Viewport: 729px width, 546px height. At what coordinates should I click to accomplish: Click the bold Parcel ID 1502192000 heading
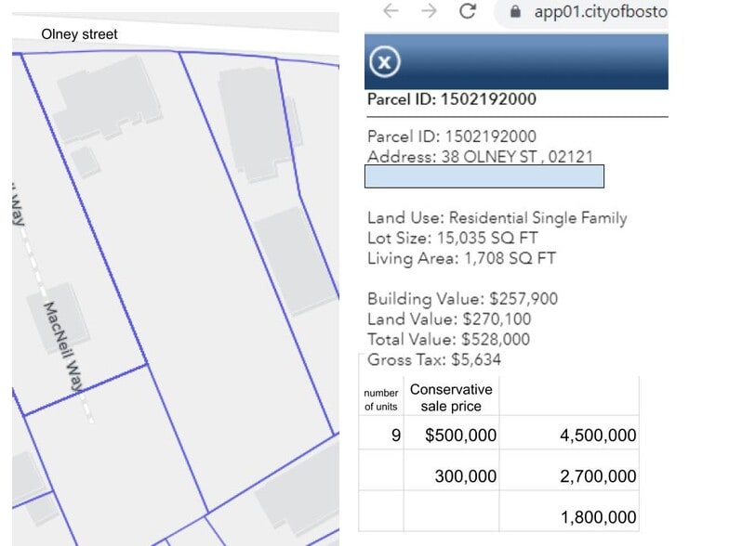pyautogui.click(x=451, y=99)
